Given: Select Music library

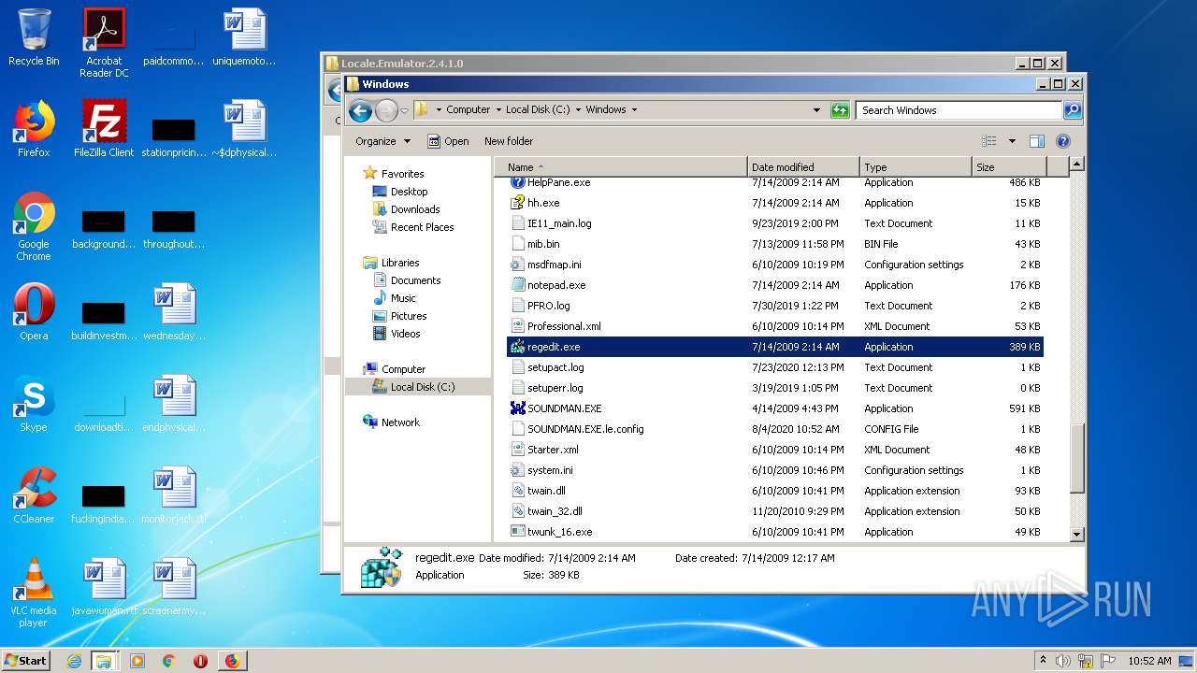Looking at the screenshot, I should tap(403, 298).
